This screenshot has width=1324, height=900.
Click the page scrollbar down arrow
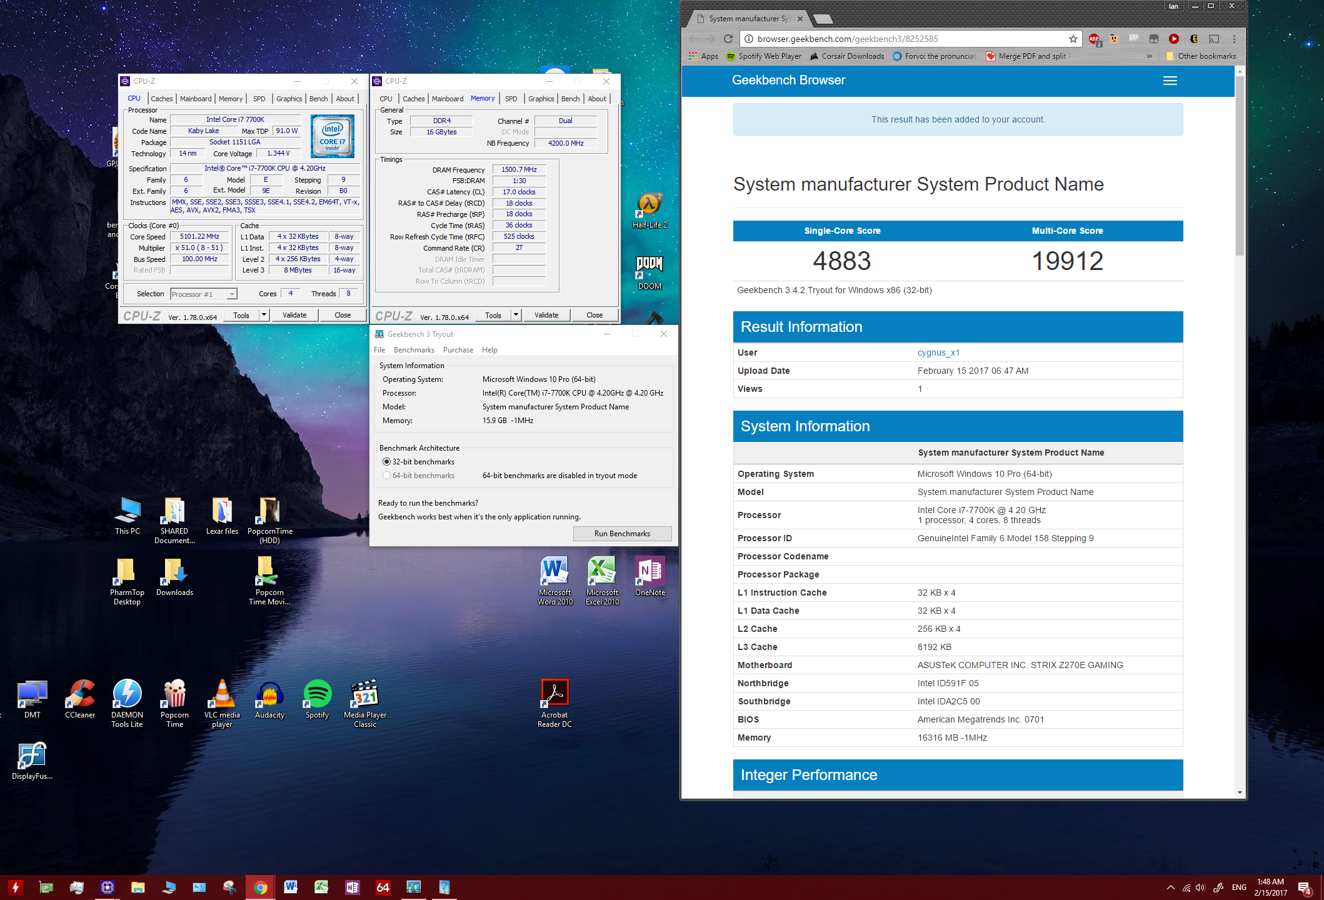point(1240,792)
